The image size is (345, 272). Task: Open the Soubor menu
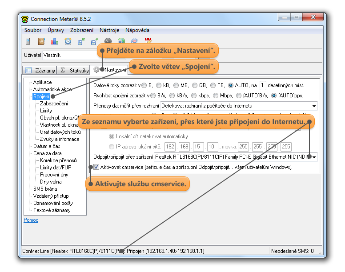tap(33, 30)
